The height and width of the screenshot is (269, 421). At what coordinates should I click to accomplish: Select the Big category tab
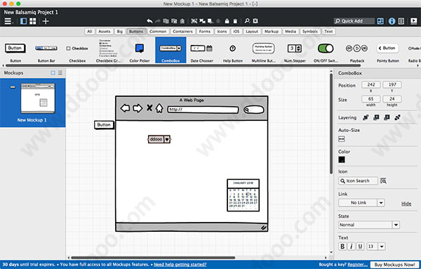click(120, 32)
